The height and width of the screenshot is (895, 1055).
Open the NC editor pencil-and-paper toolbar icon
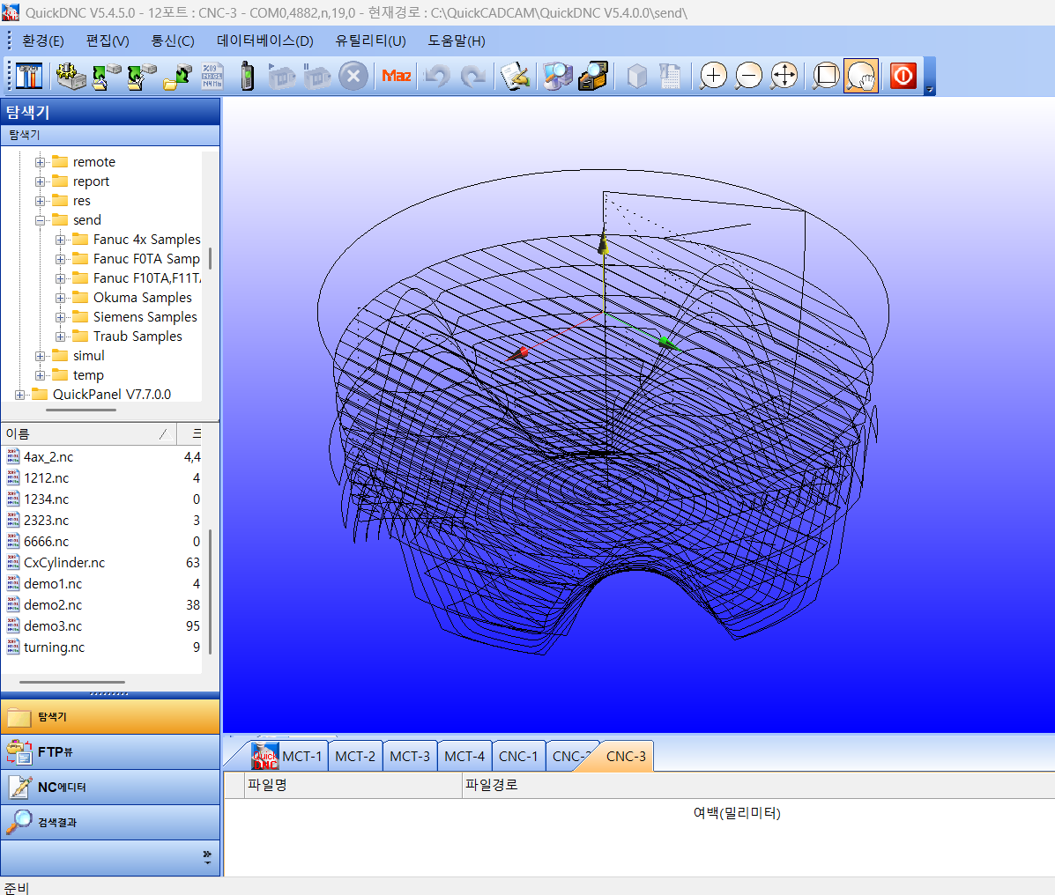515,77
